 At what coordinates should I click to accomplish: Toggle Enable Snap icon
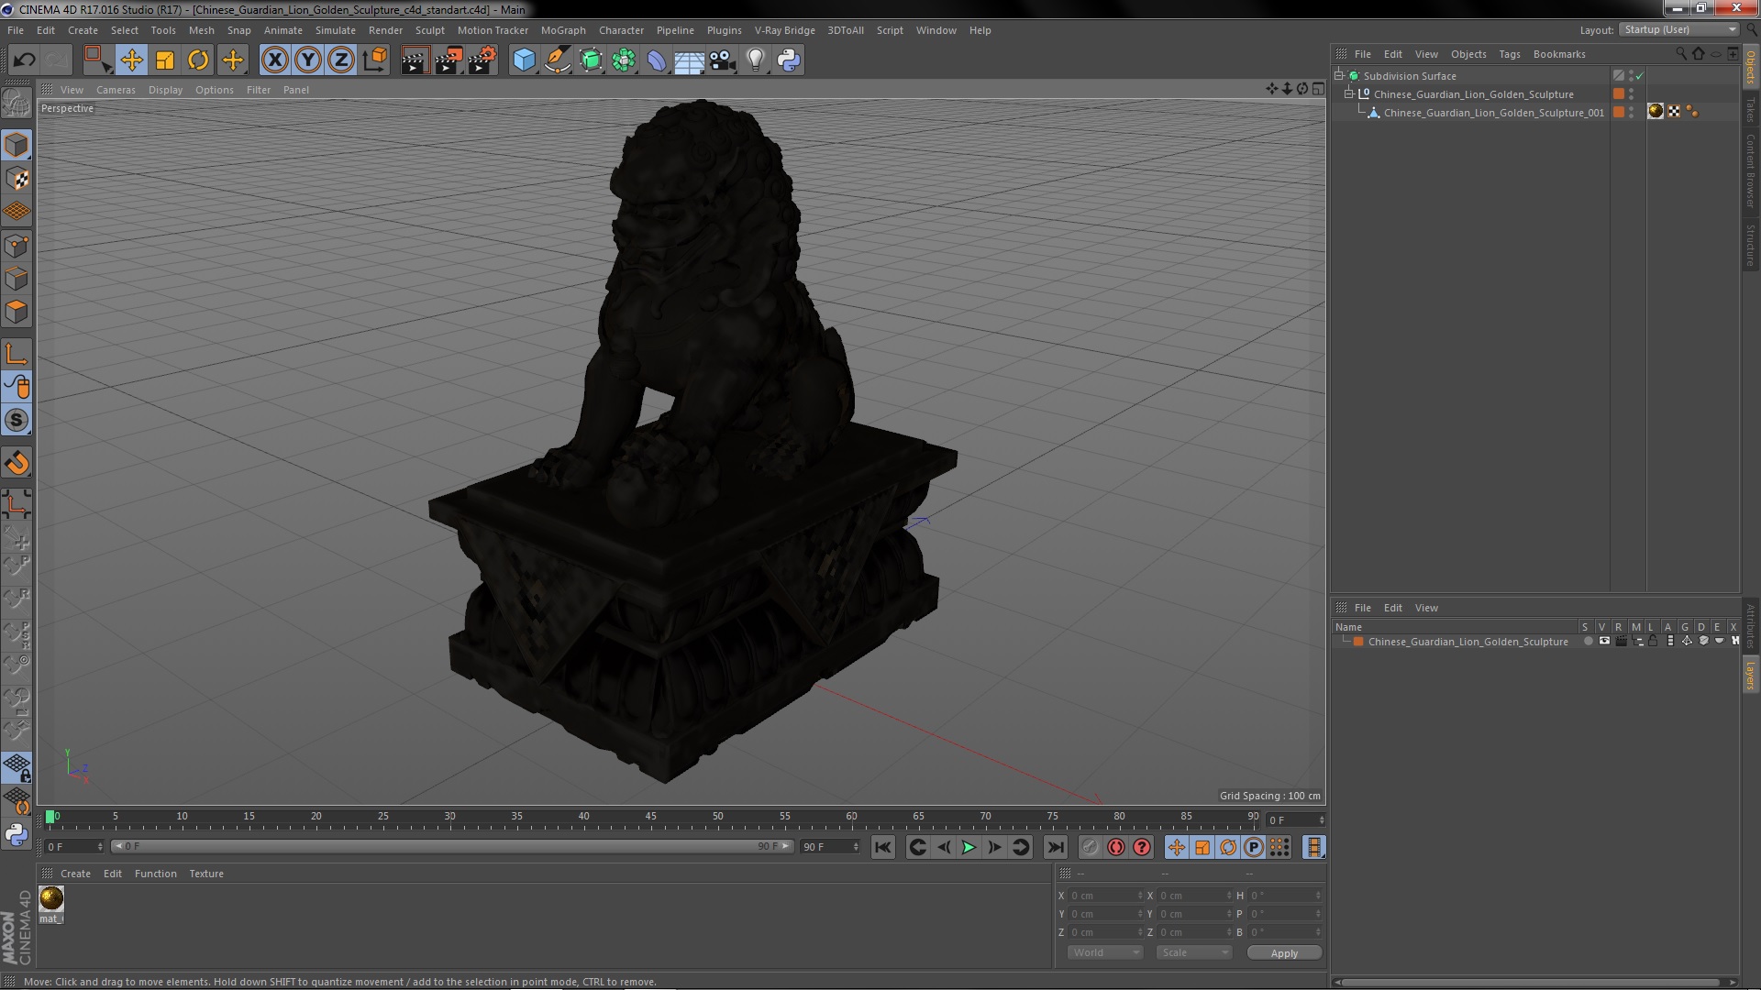point(17,463)
